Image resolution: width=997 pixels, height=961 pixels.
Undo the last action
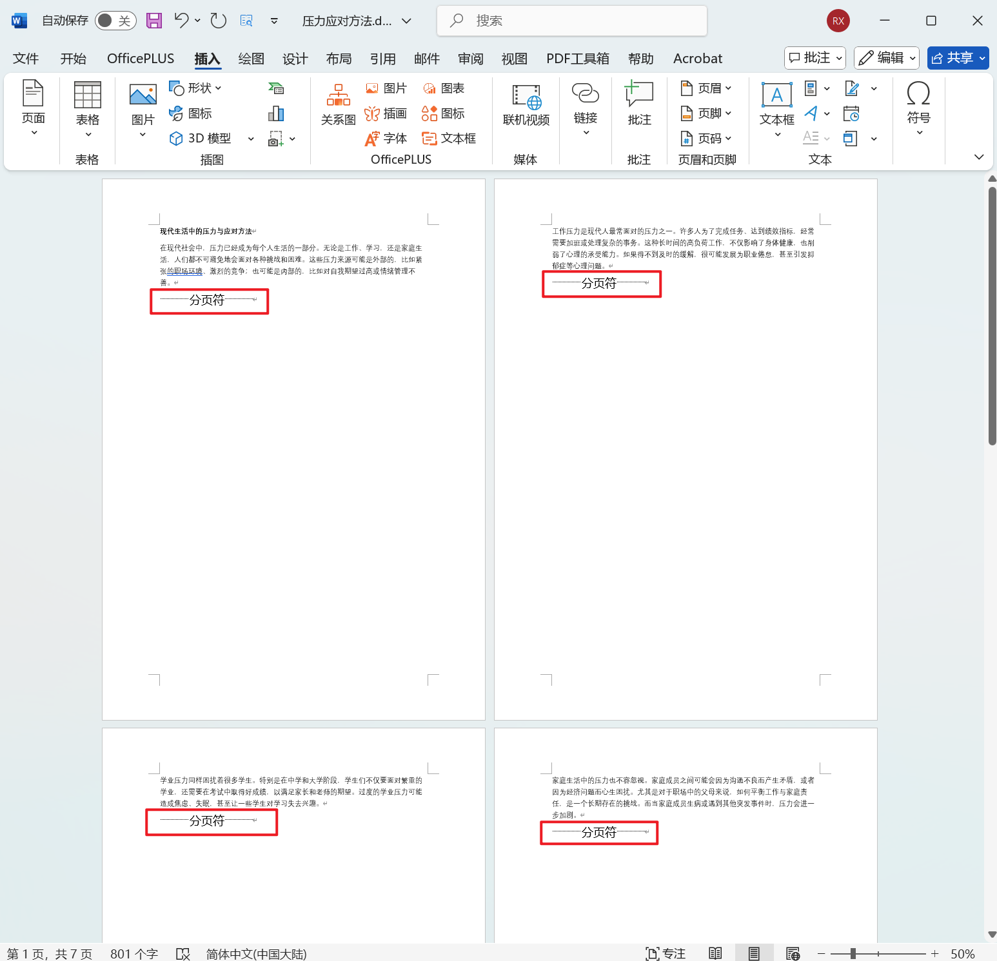(181, 21)
